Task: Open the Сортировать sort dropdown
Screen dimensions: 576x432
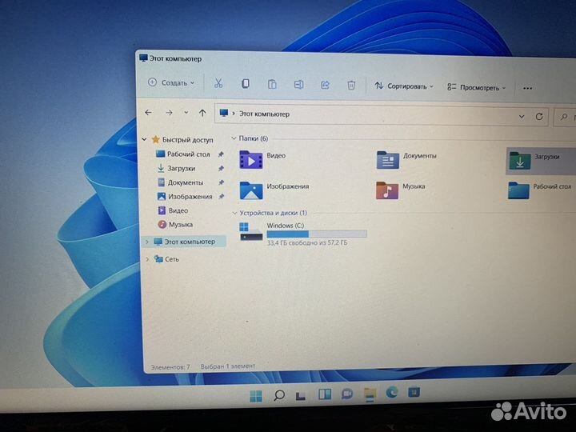Action: (x=404, y=86)
